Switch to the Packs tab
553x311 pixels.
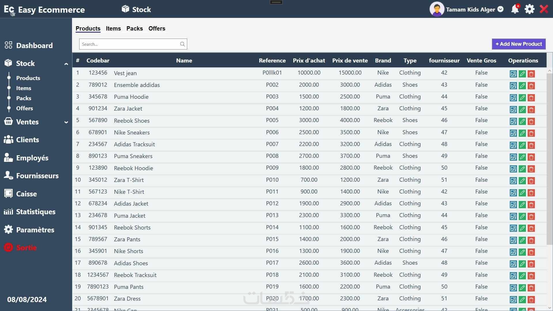click(135, 29)
